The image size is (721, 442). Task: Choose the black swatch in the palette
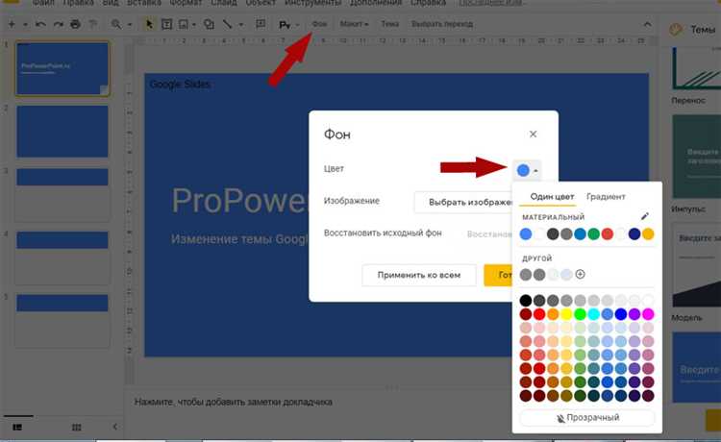pos(526,301)
